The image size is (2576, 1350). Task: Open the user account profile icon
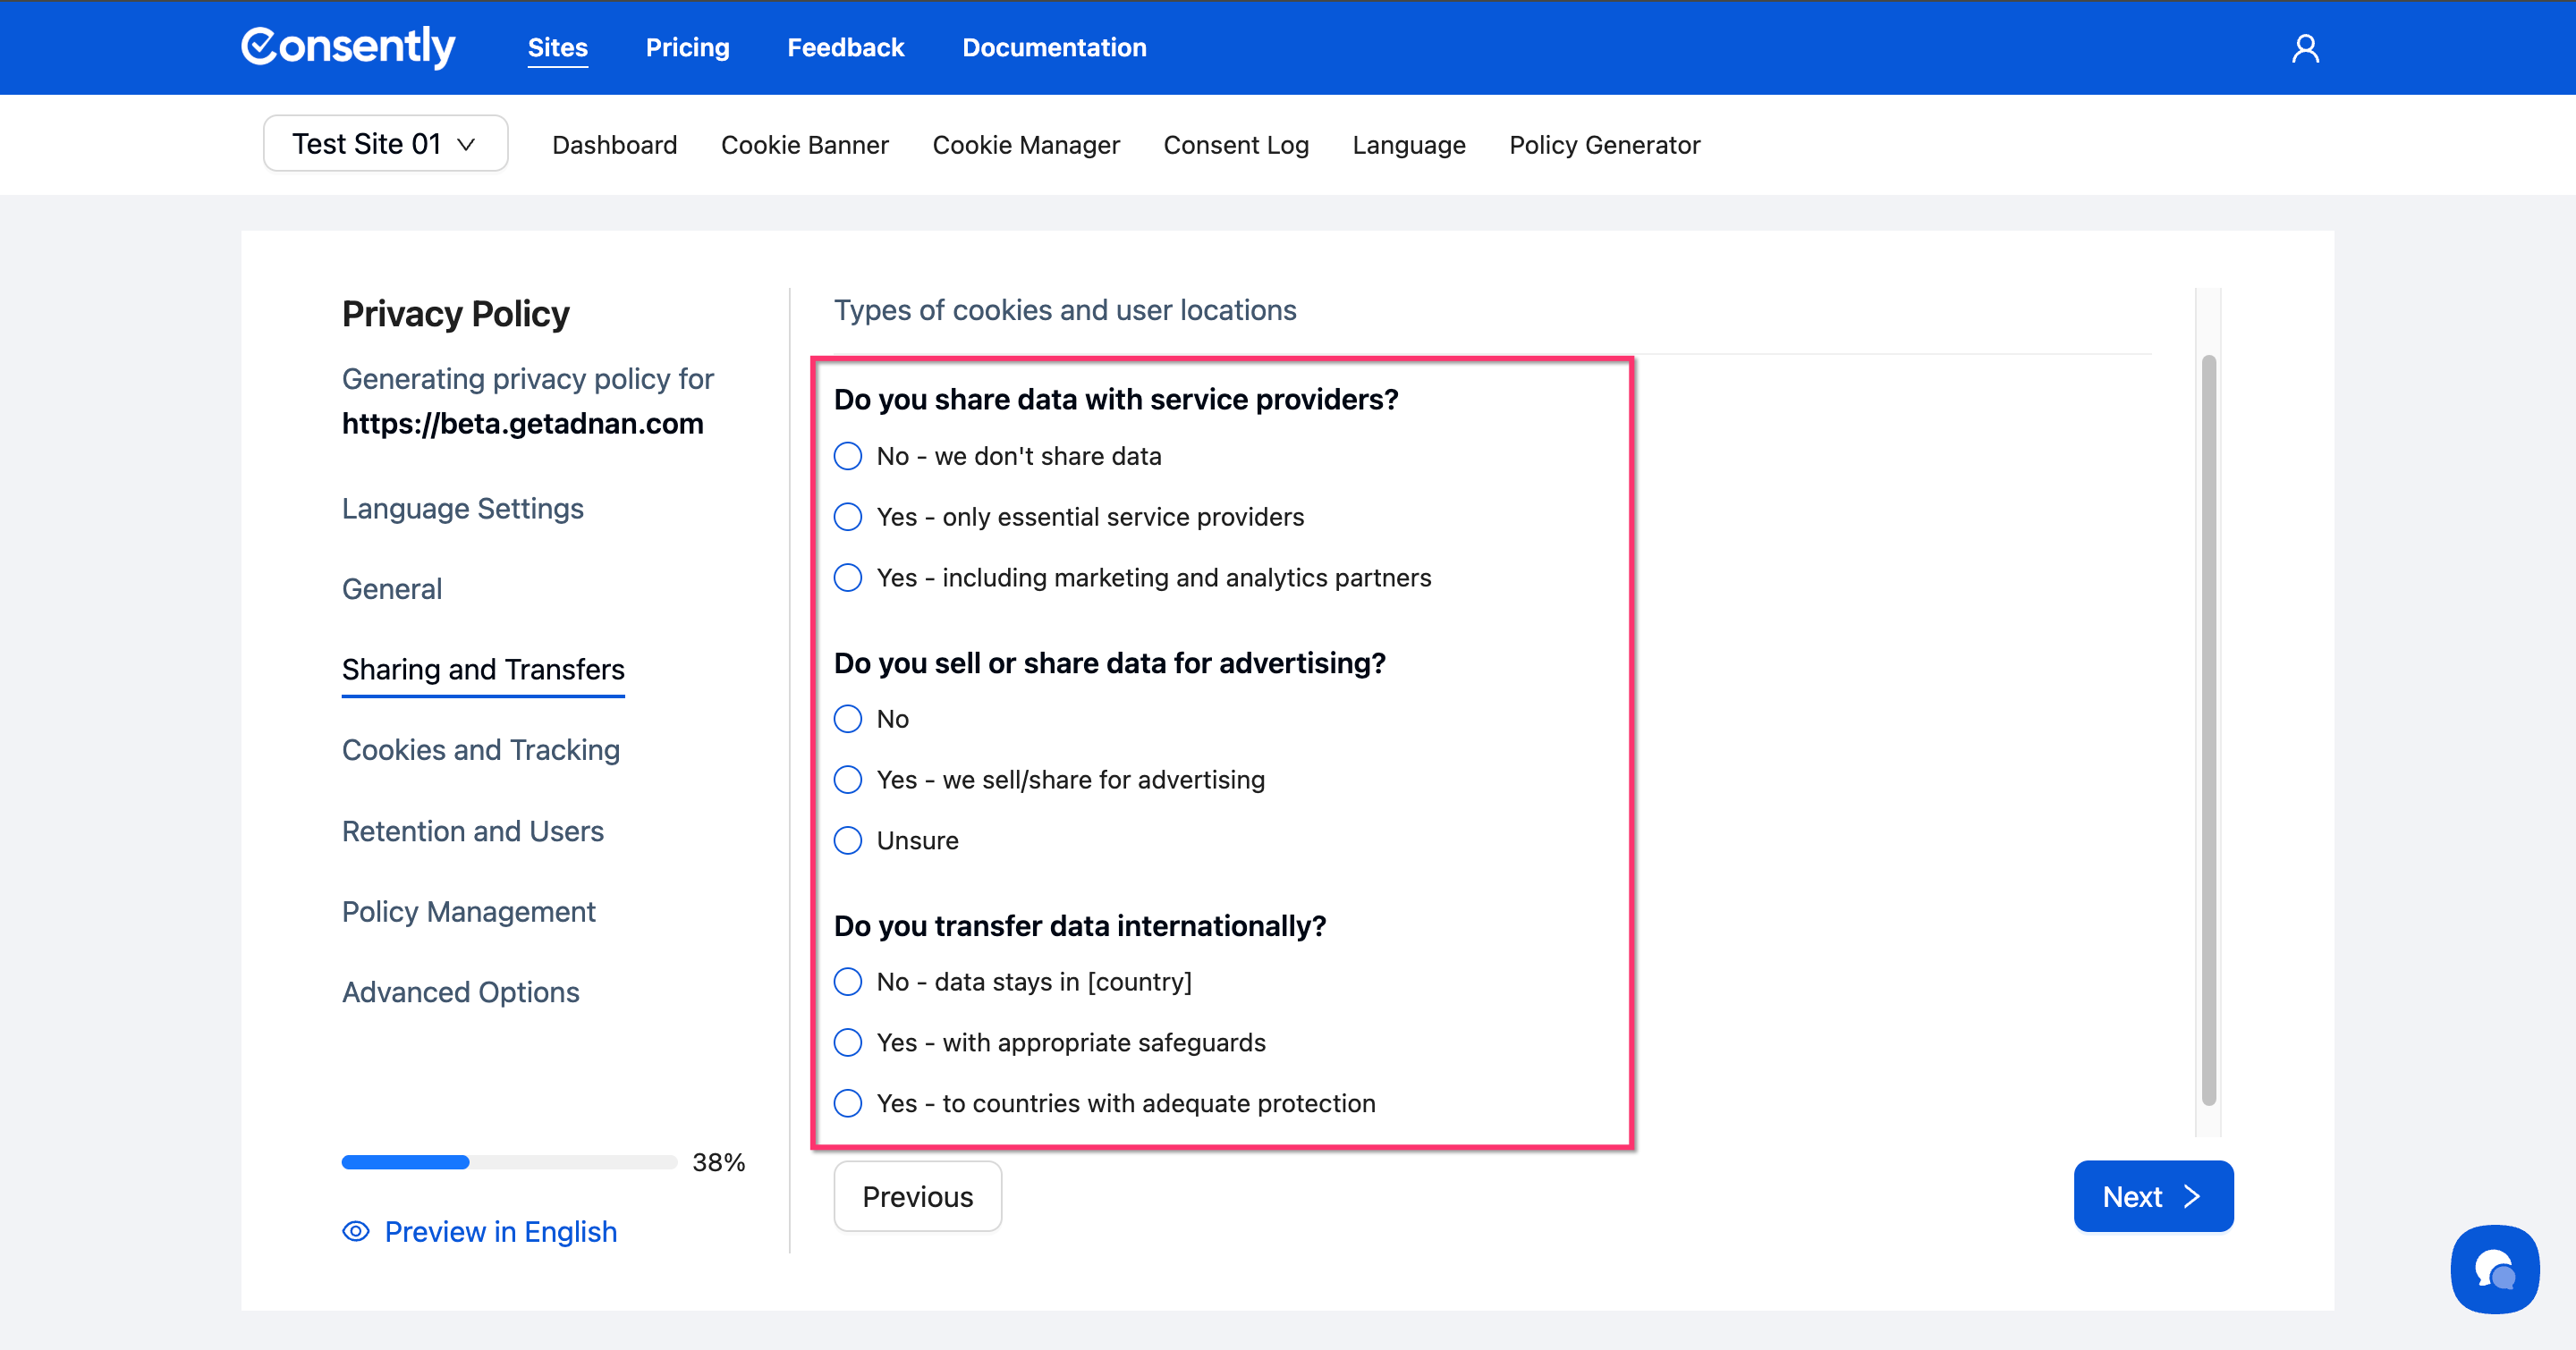[x=2305, y=48]
